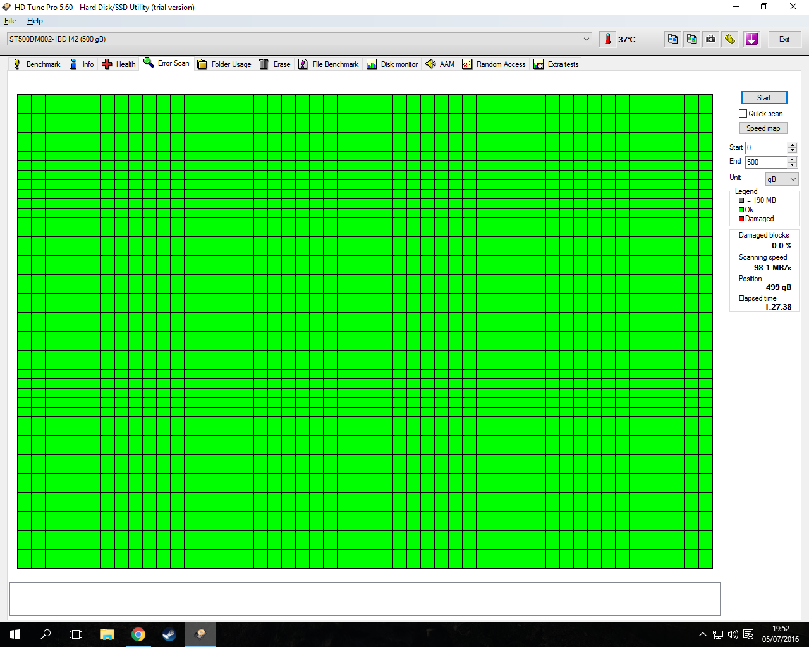809x647 pixels.
Task: Open the volume speaker tray icon
Action: click(x=733, y=634)
